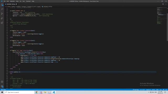The width and height of the screenshot is (168, 94).
Task: Click in the Type here to search box
Action: [19, 92]
